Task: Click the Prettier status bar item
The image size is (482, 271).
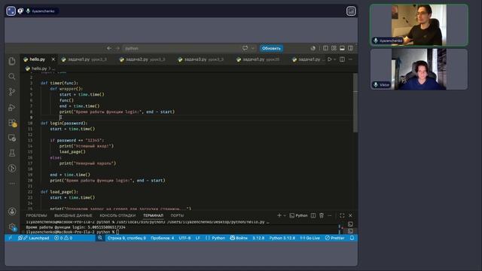Action: tap(334, 238)
